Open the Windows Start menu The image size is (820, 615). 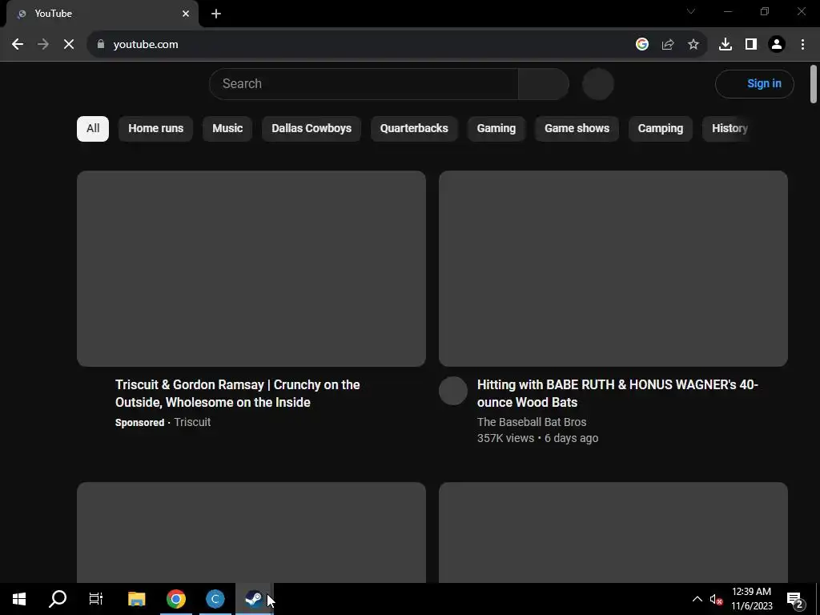19,599
